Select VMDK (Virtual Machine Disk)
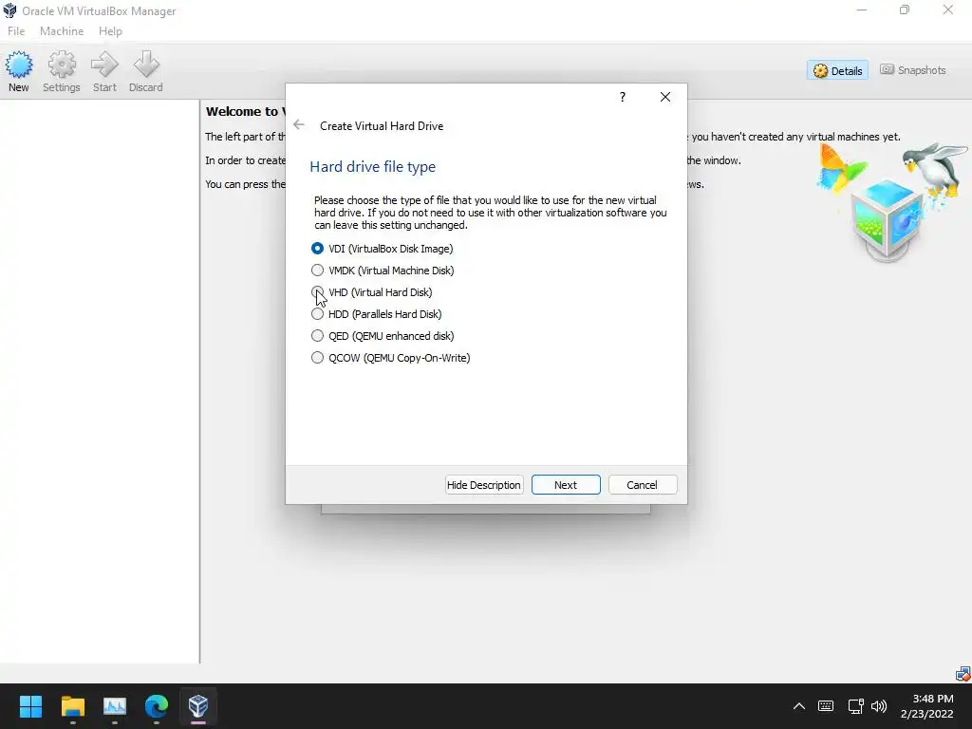The width and height of the screenshot is (972, 729). (x=383, y=271)
